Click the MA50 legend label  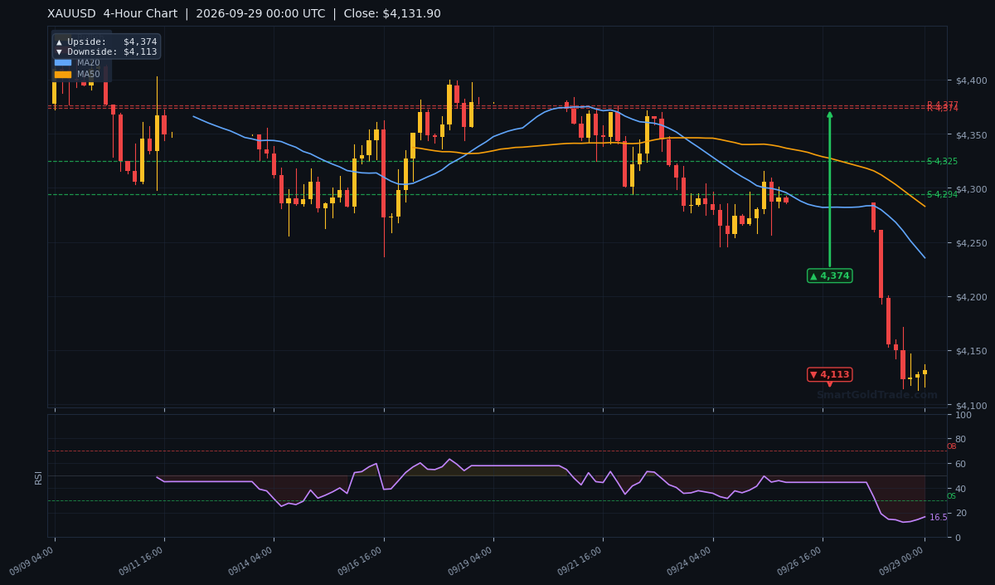click(89, 74)
